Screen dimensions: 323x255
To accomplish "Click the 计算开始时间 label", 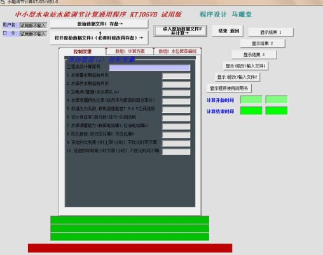I will pos(220,100).
